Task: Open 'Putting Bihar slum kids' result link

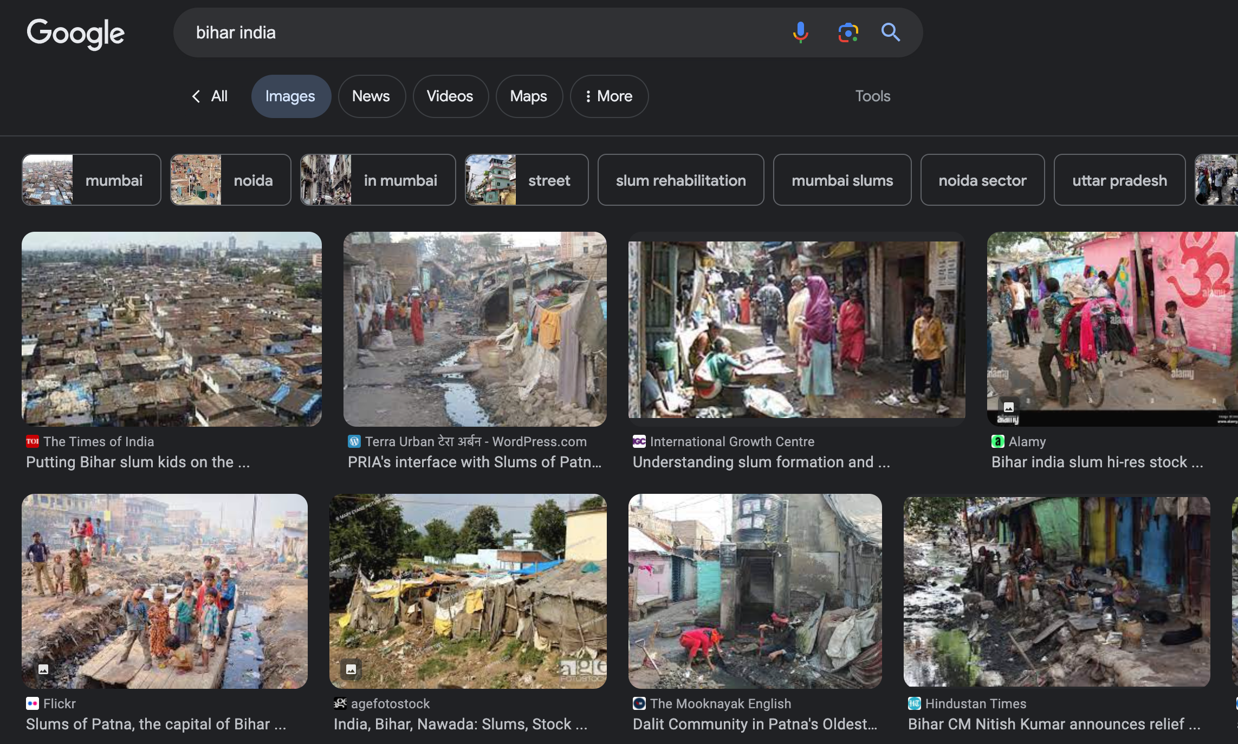Action: [x=138, y=462]
